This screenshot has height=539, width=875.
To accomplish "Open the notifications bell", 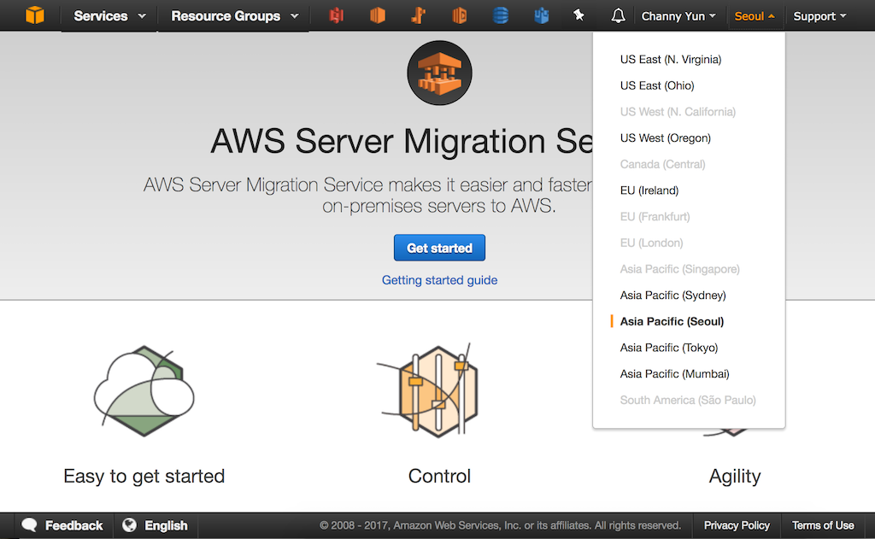I will 617,15.
